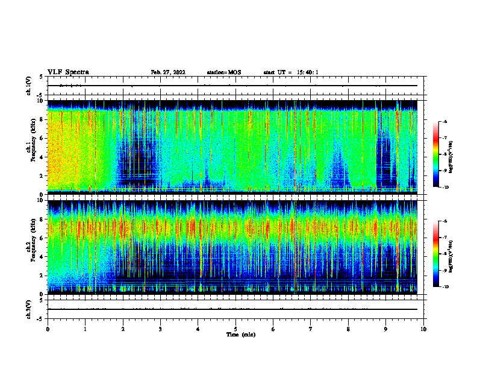477x369 pixels.
Task: Click the "Time (min)" x-axis label
Action: pyautogui.click(x=241, y=335)
